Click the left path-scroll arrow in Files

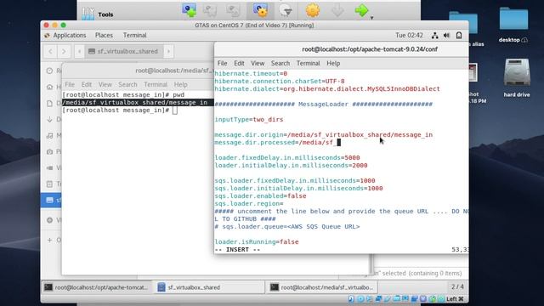coord(79,51)
